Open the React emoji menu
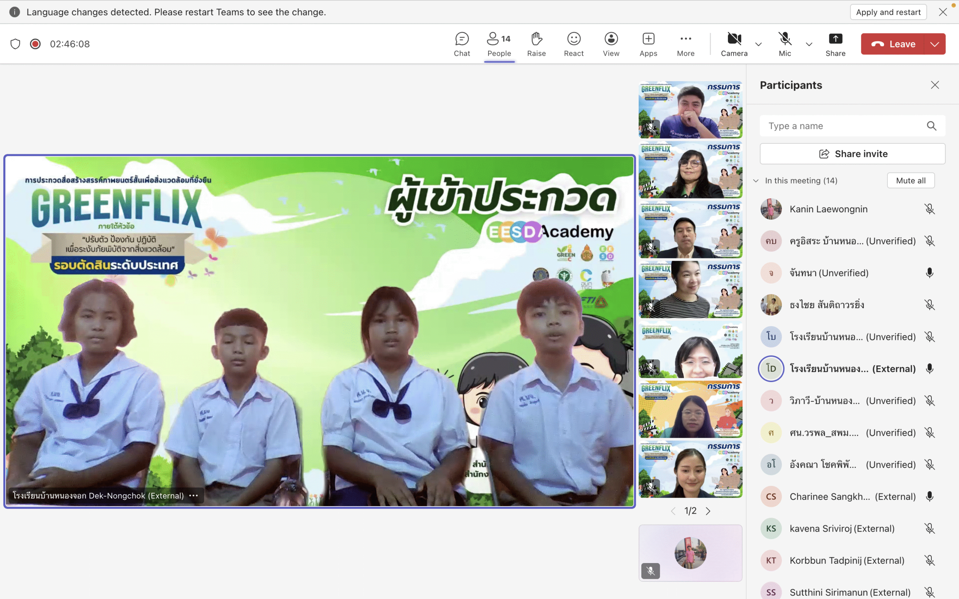The image size is (959, 599). tap(574, 44)
